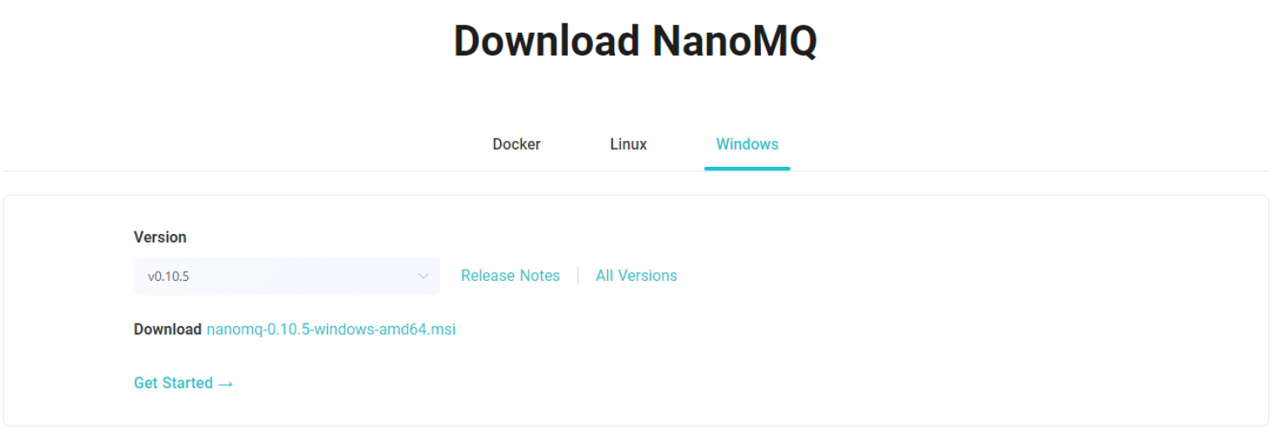Click the word Notes in Release Notes
The width and height of the screenshot is (1275, 441).
click(539, 276)
